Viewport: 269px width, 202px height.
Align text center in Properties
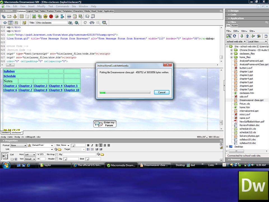pyautogui.click(x=101, y=145)
